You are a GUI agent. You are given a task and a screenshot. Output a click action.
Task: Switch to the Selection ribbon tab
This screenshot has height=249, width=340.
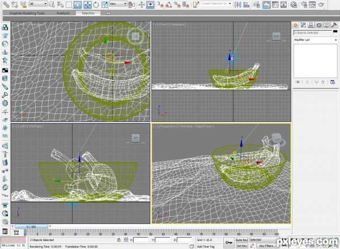[88, 13]
